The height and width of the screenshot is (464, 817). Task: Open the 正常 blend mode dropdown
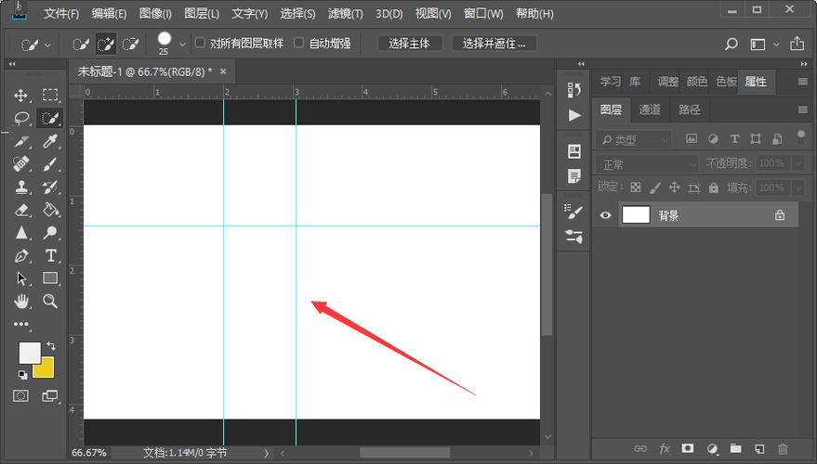click(647, 164)
